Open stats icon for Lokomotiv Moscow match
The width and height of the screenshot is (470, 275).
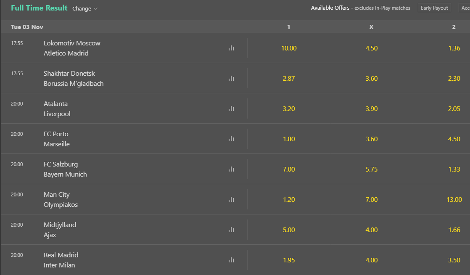(x=231, y=48)
